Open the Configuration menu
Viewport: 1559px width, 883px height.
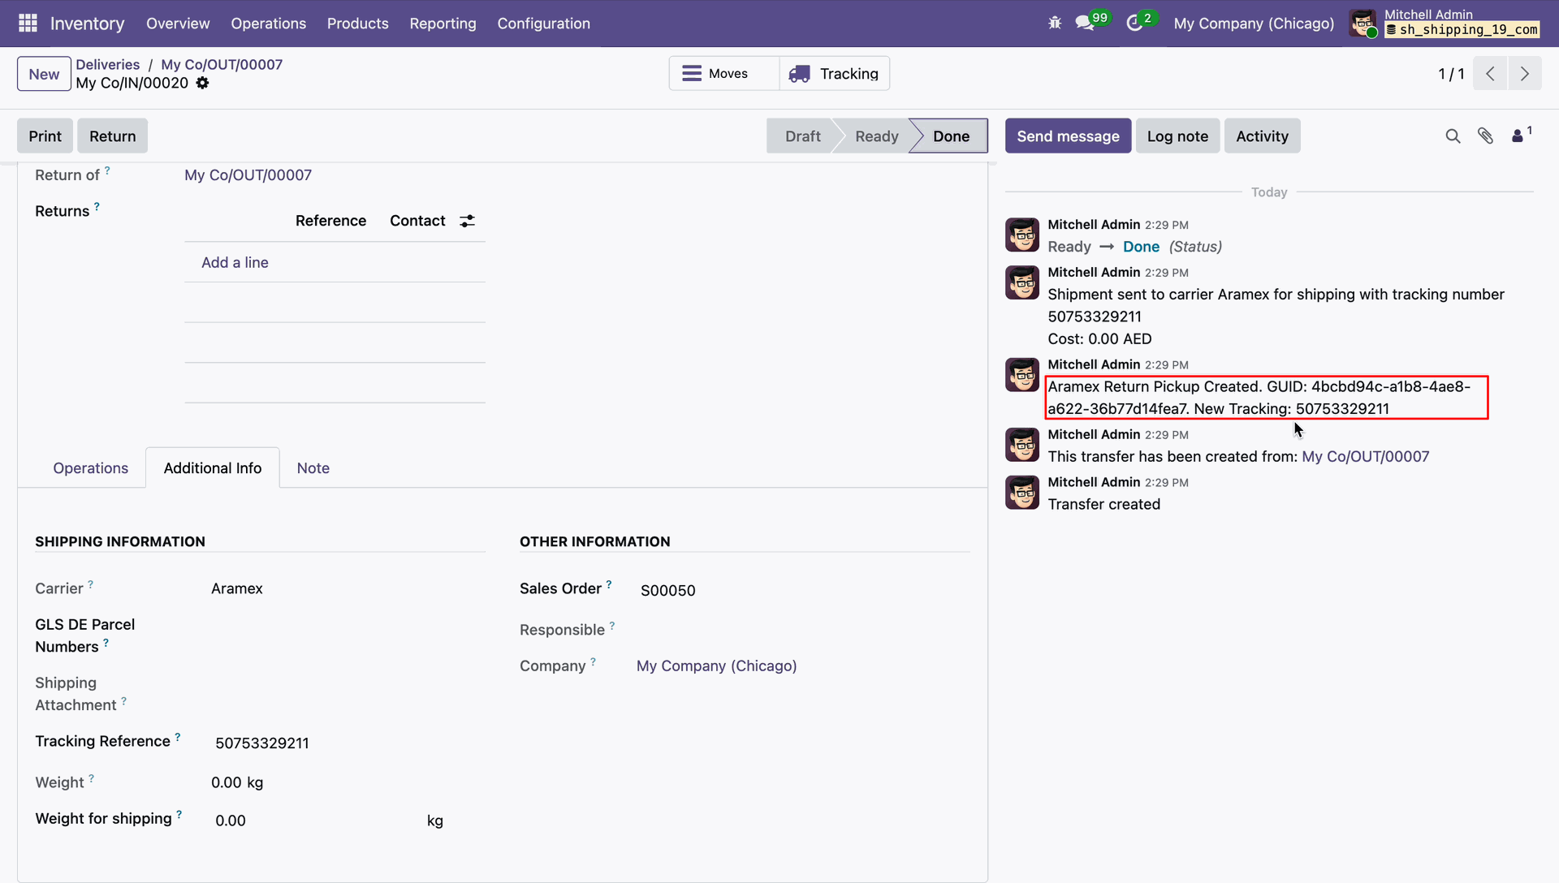543,24
